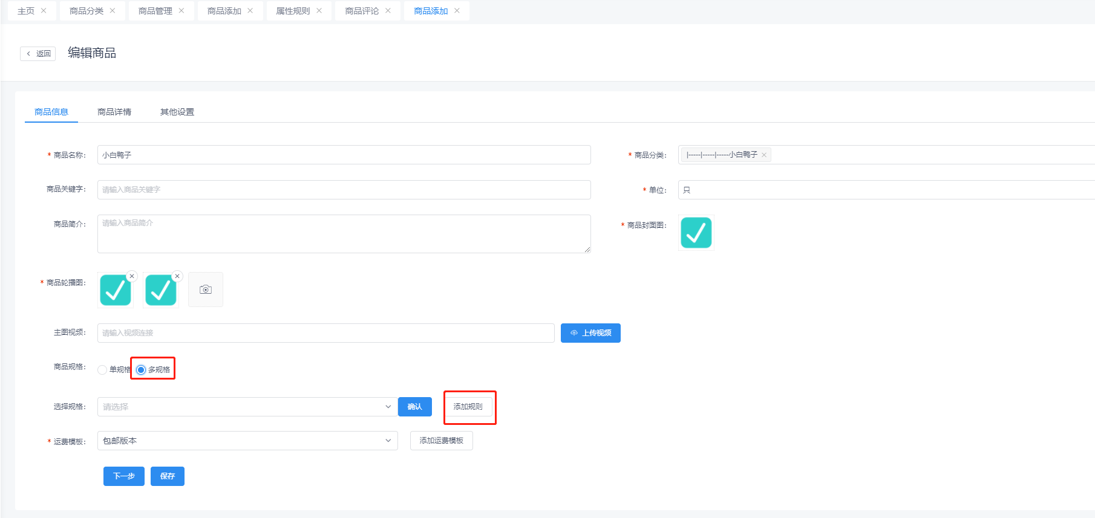Go back with the 返回 button
1095x518 pixels.
point(38,54)
